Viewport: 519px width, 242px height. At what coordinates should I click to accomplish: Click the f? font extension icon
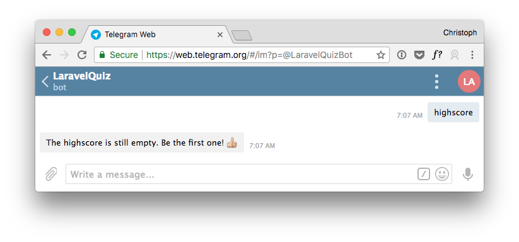[437, 55]
